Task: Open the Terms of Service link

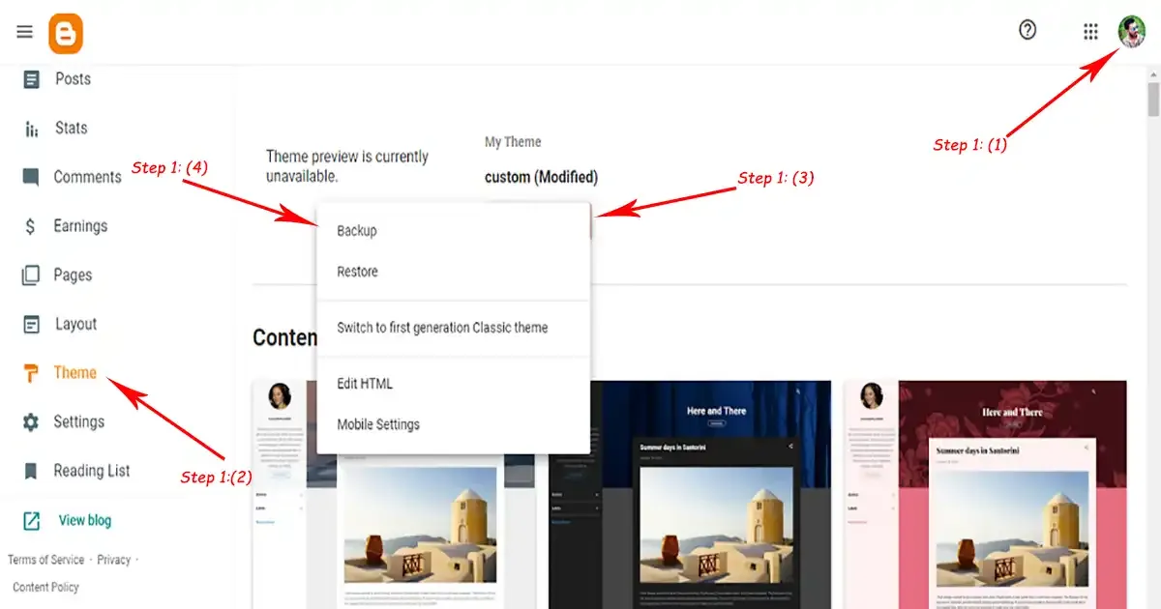Action: (46, 560)
